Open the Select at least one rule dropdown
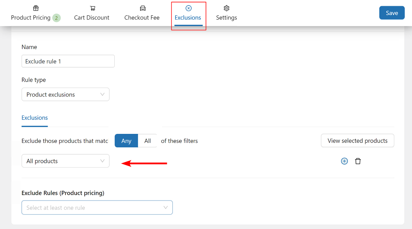 [97, 208]
